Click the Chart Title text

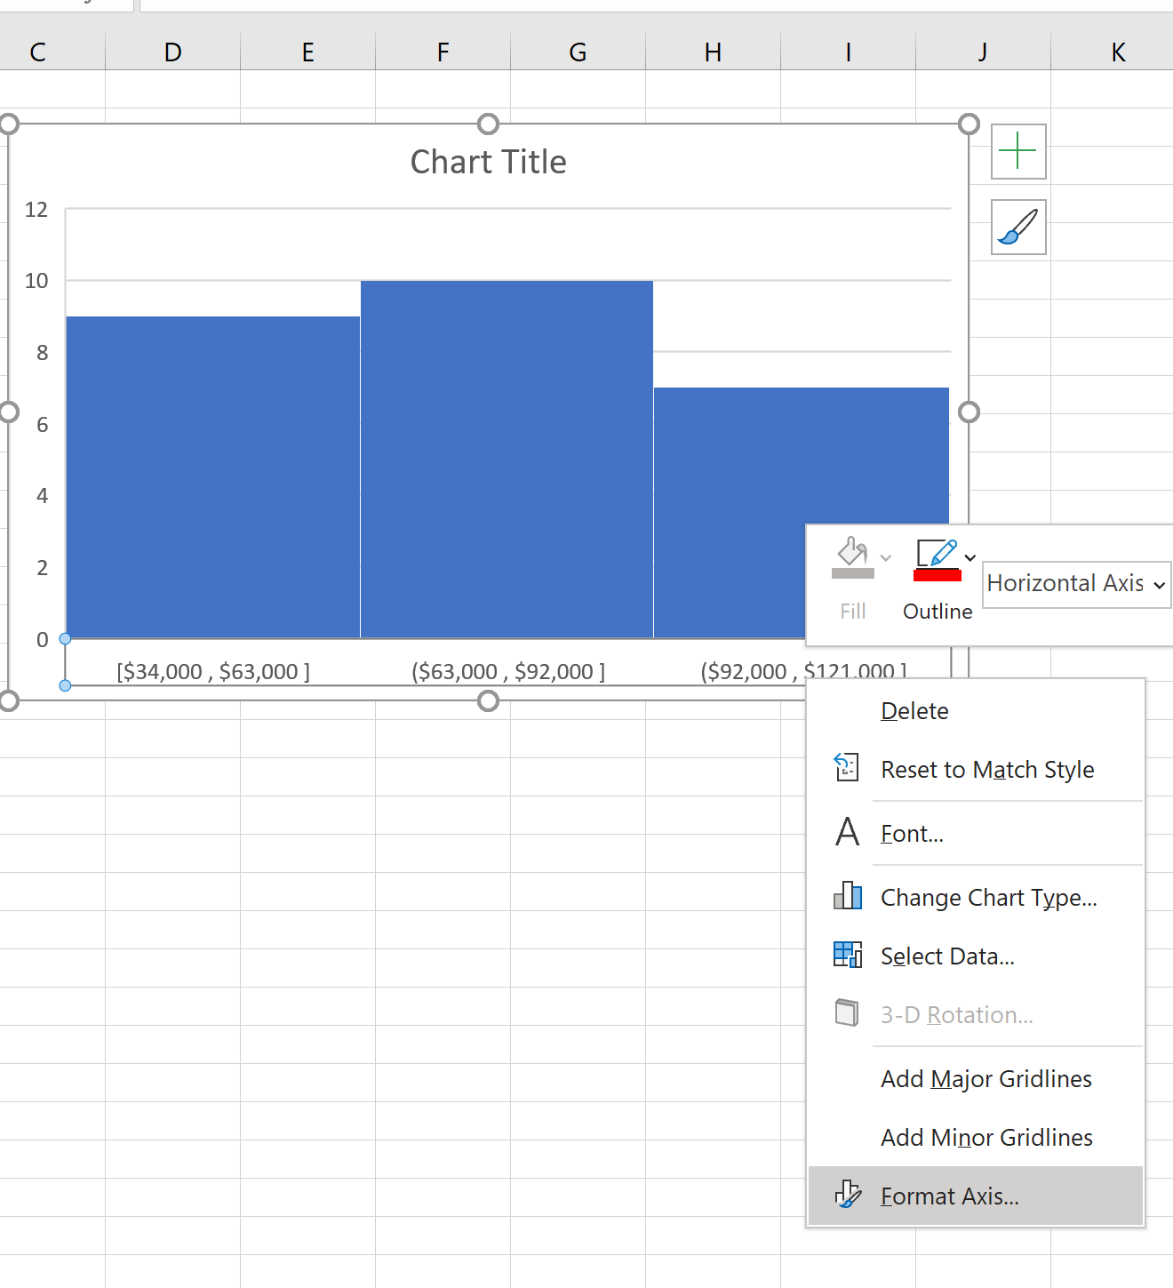coord(488,163)
